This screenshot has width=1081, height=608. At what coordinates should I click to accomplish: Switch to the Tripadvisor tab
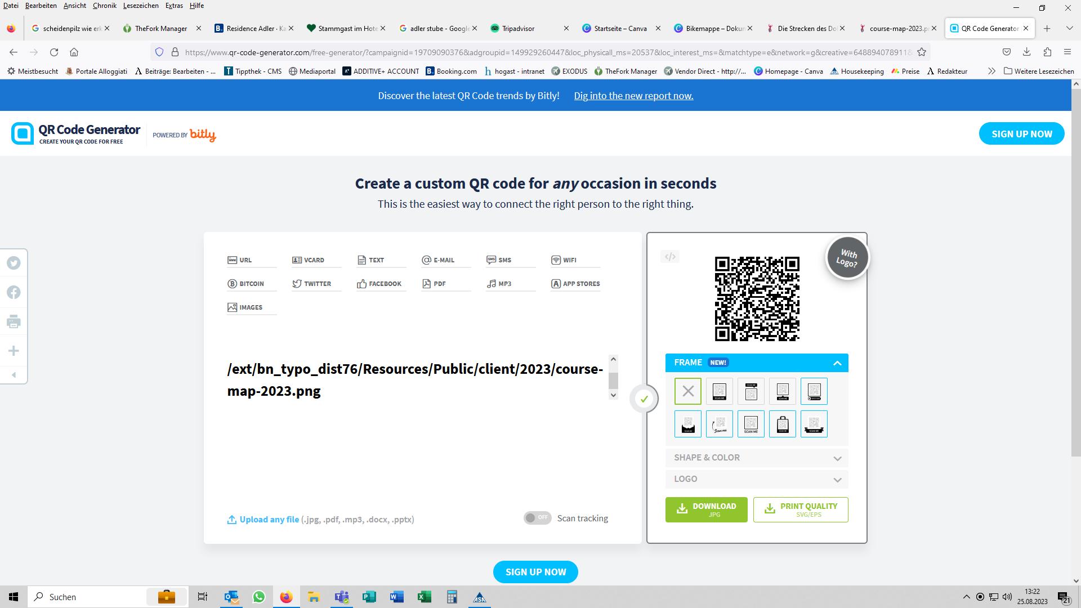coord(518,28)
